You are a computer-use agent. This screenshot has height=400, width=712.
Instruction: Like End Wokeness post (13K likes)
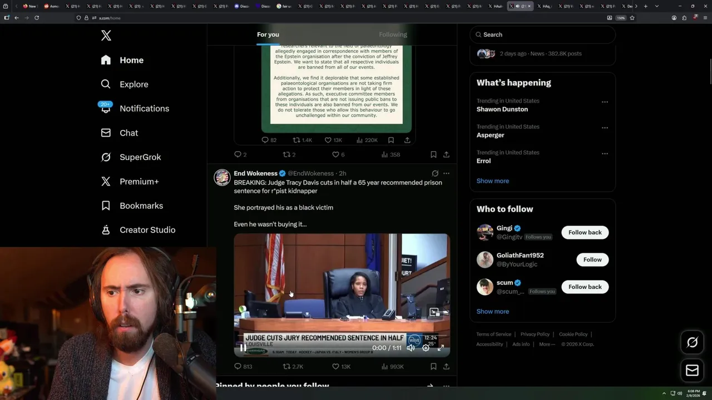point(341,367)
